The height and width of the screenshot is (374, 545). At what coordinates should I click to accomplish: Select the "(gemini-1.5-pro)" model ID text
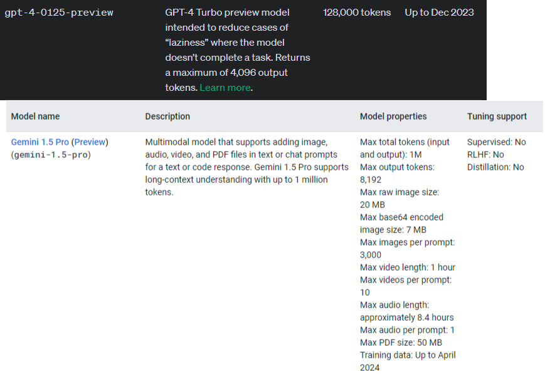pos(51,155)
